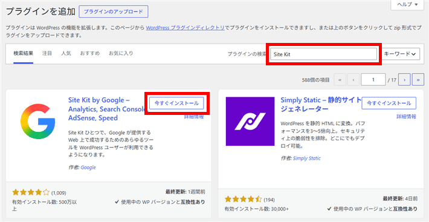Switch to the 人気 tab
This screenshot has height=222, width=429.
tap(66, 53)
